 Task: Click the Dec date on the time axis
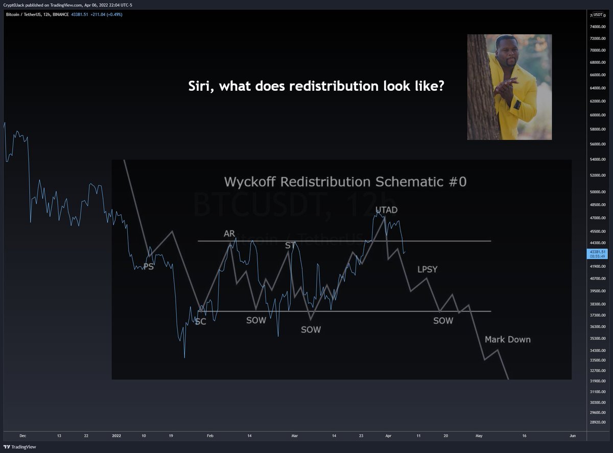22,436
